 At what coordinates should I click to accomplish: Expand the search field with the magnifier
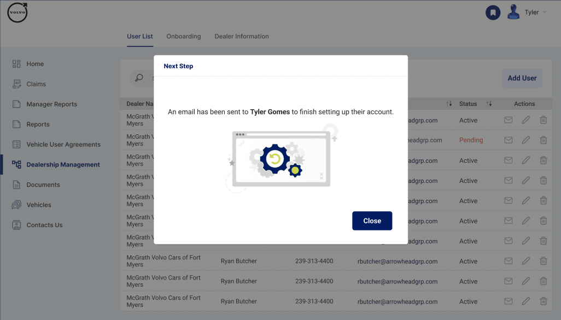139,78
